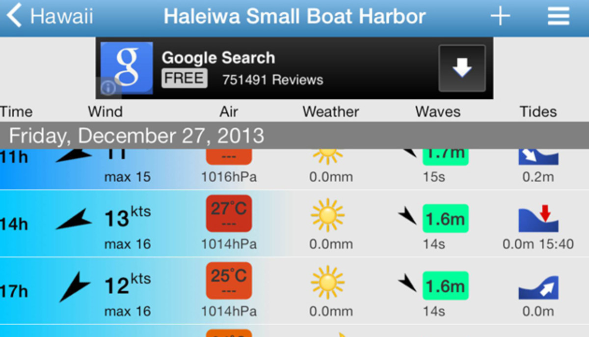589x337 pixels.
Task: Tap the info circle on the ad banner
Action: [108, 88]
